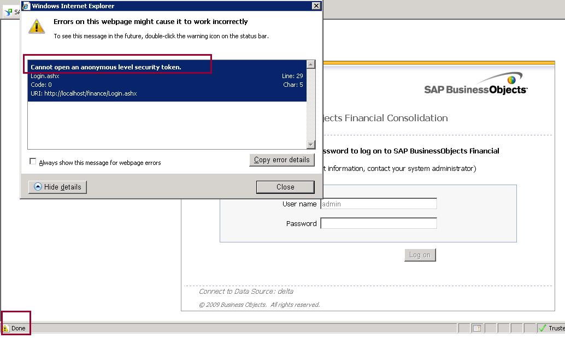Click the Login.ashx file name line
Image resolution: width=565 pixels, height=338 pixels.
45,76
